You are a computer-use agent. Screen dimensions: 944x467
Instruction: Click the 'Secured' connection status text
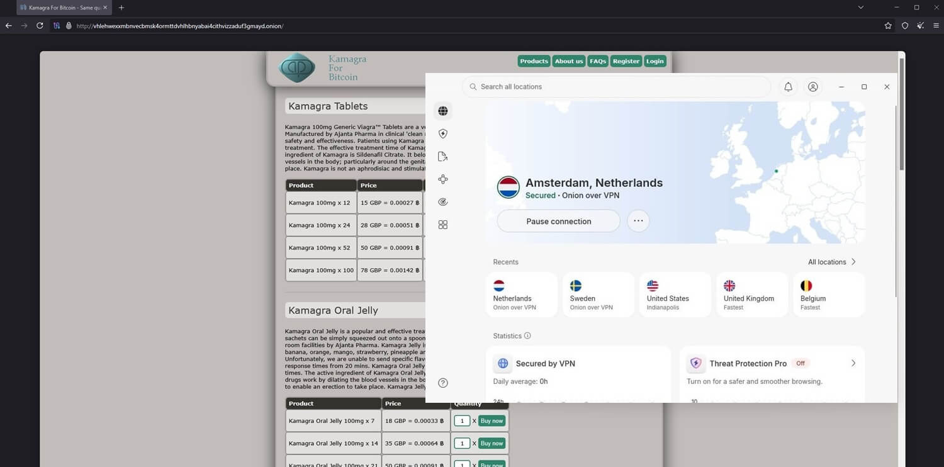pos(541,196)
